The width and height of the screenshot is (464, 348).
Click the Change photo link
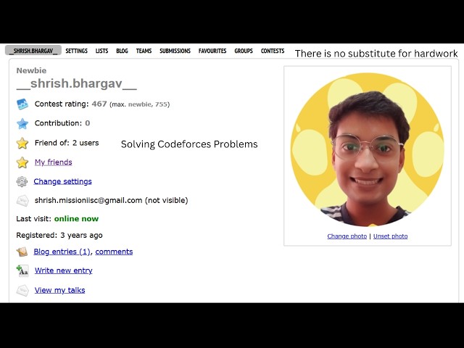point(347,236)
